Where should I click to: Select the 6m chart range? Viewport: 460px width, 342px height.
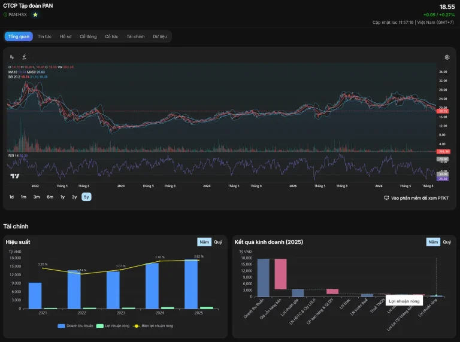click(x=50, y=197)
